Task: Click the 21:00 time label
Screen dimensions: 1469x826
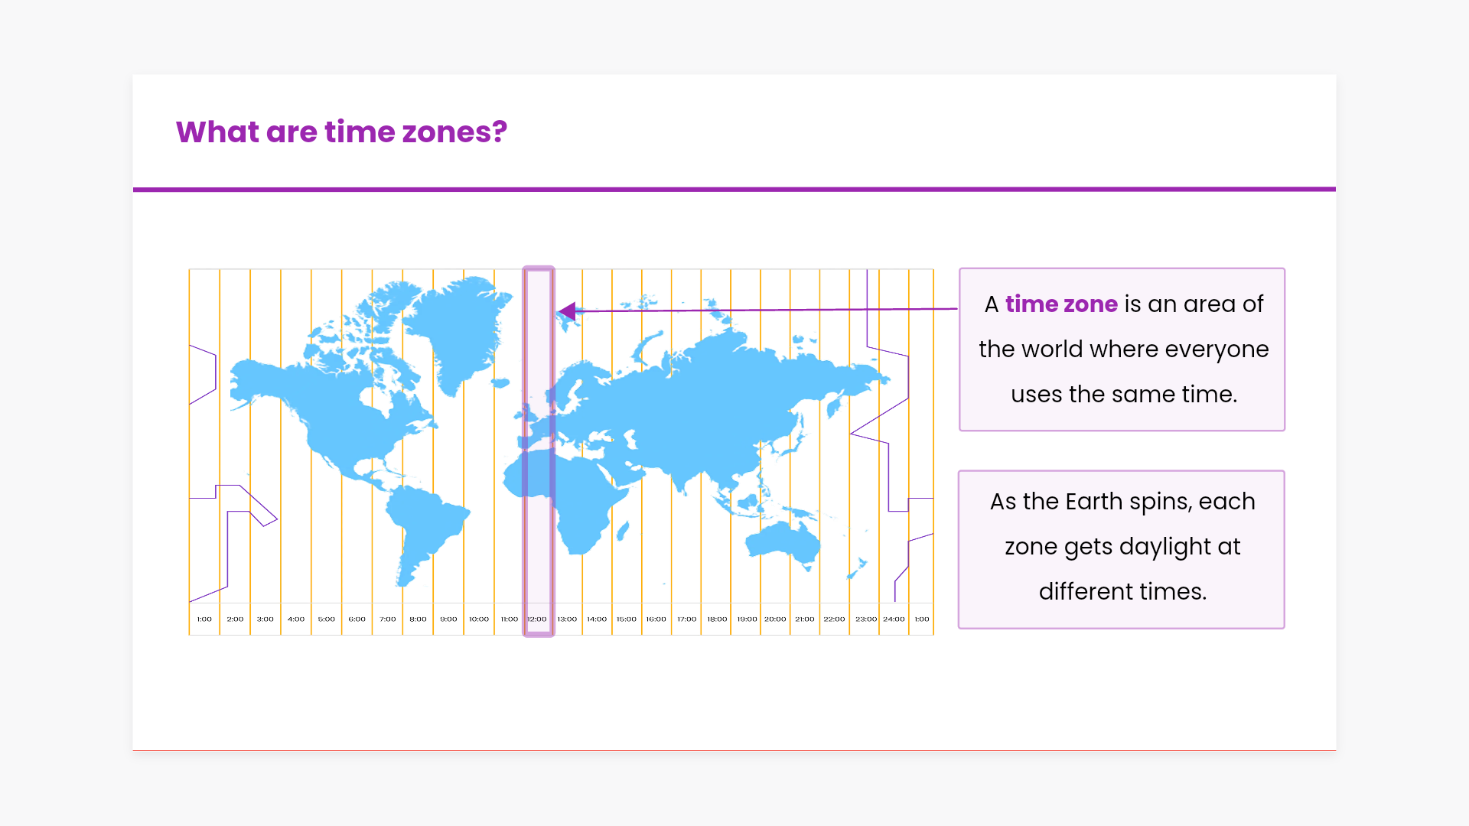Action: [x=805, y=619]
